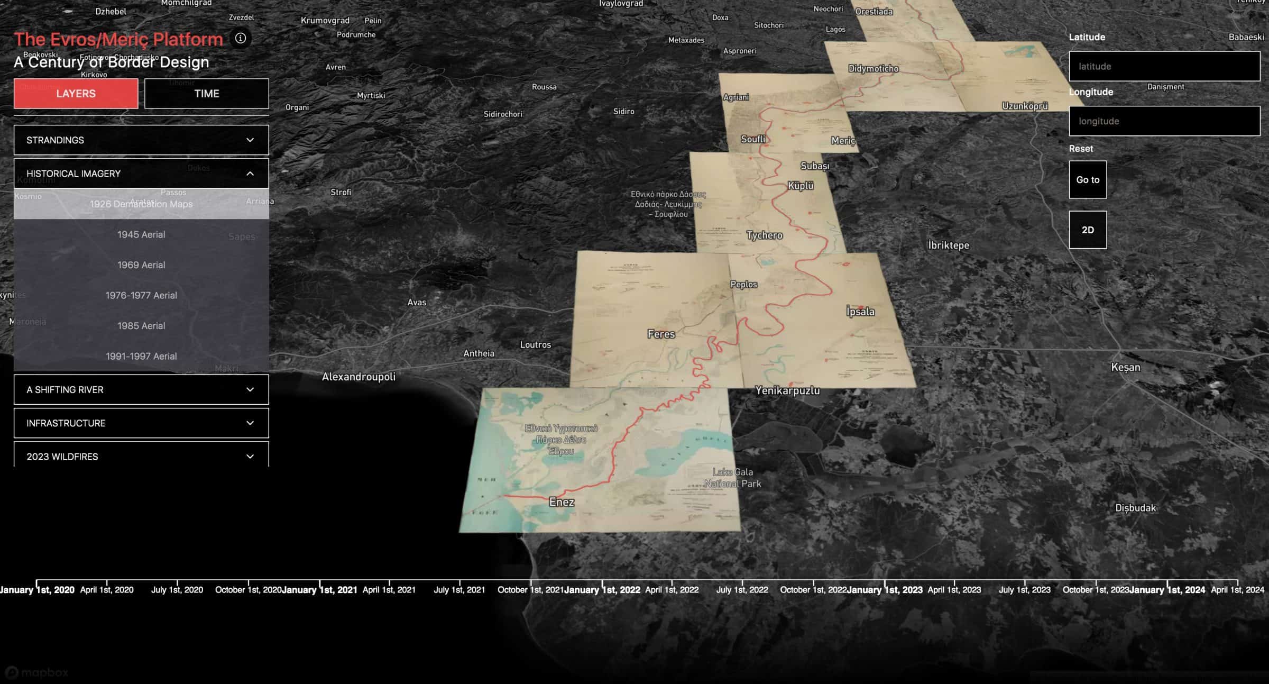The width and height of the screenshot is (1269, 684).
Task: Collapse the HISTORICAL IMAGERY section
Action: click(141, 173)
